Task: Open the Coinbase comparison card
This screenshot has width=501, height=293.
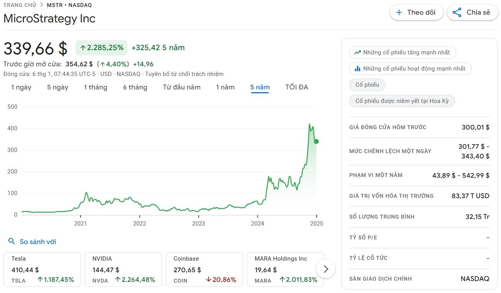Action: 204,269
